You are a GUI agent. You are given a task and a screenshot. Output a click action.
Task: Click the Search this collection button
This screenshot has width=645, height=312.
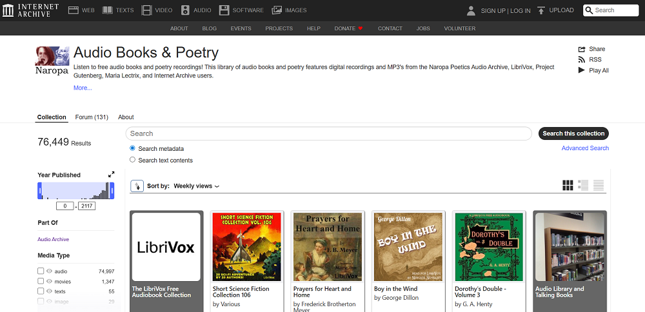coord(573,133)
